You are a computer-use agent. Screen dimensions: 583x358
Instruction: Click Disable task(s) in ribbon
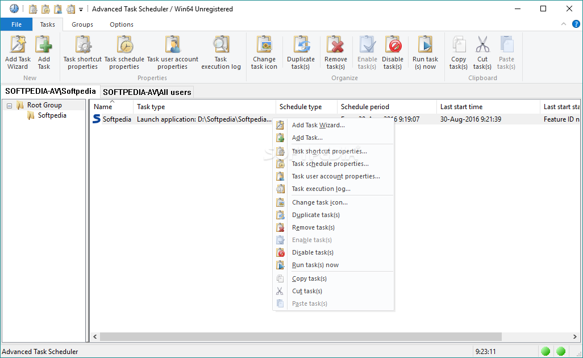(x=393, y=53)
